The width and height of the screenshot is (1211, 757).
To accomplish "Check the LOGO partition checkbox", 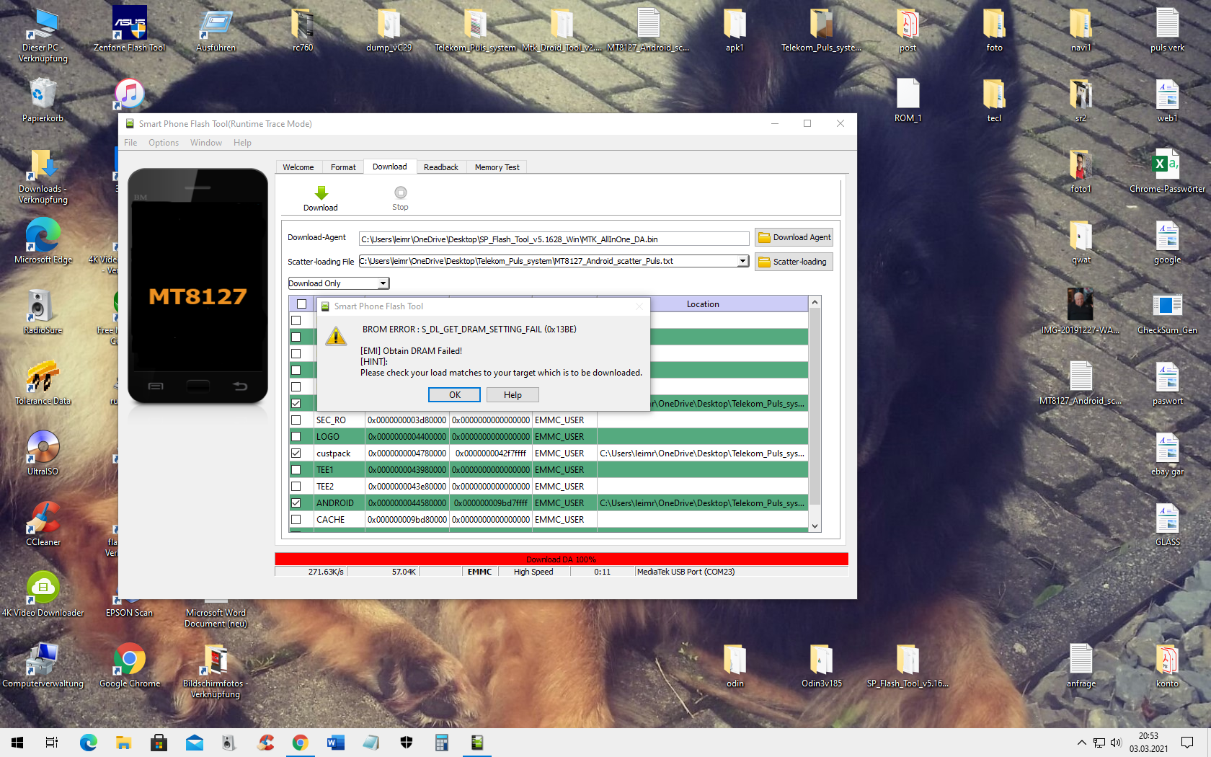I will point(296,437).
